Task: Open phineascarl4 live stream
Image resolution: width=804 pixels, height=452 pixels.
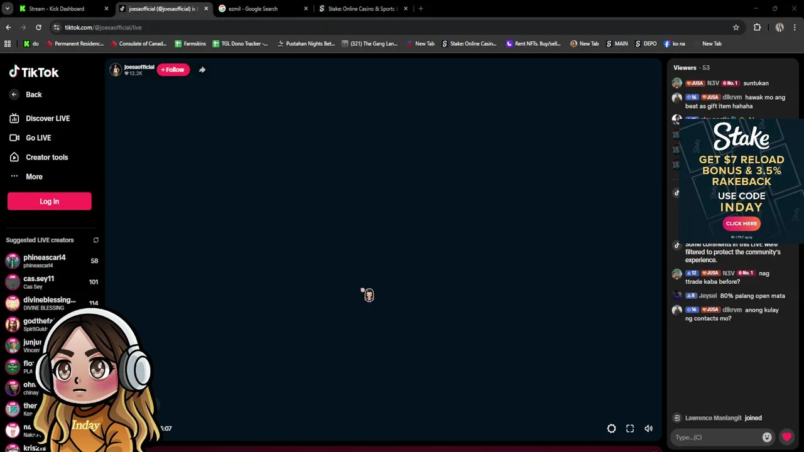Action: pos(52,261)
